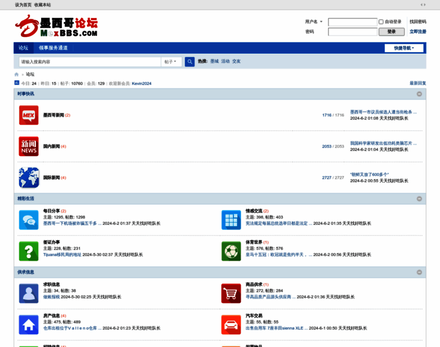
Task: Click the 墨西哥新闻 MEX forum icon
Action: (28, 115)
